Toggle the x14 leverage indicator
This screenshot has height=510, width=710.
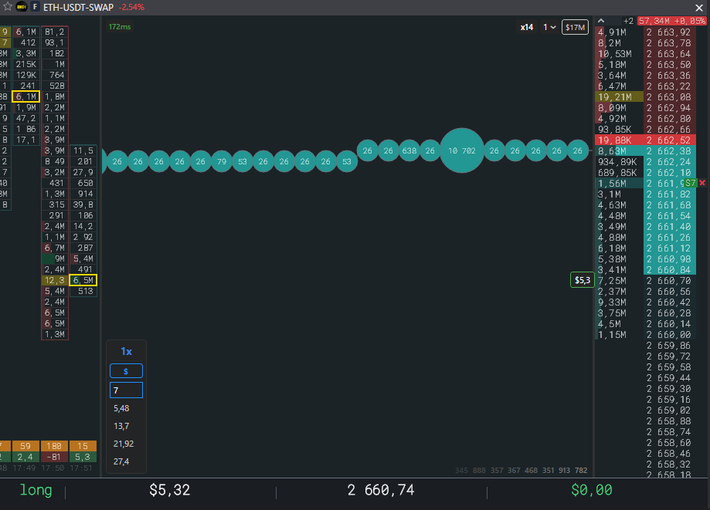[x=527, y=27]
